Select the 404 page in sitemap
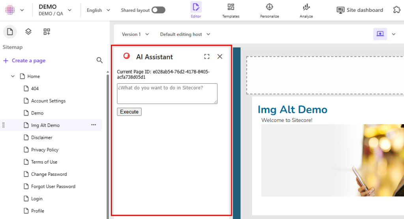Screen dimensions: 404x219 pos(35,88)
